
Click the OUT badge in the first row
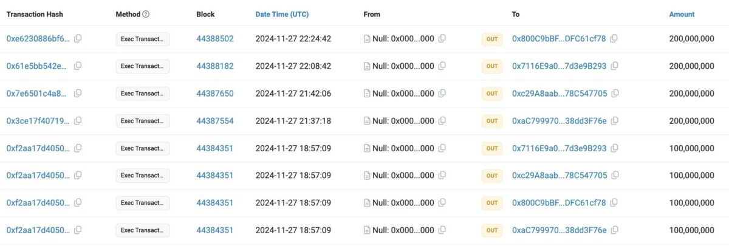(x=492, y=39)
